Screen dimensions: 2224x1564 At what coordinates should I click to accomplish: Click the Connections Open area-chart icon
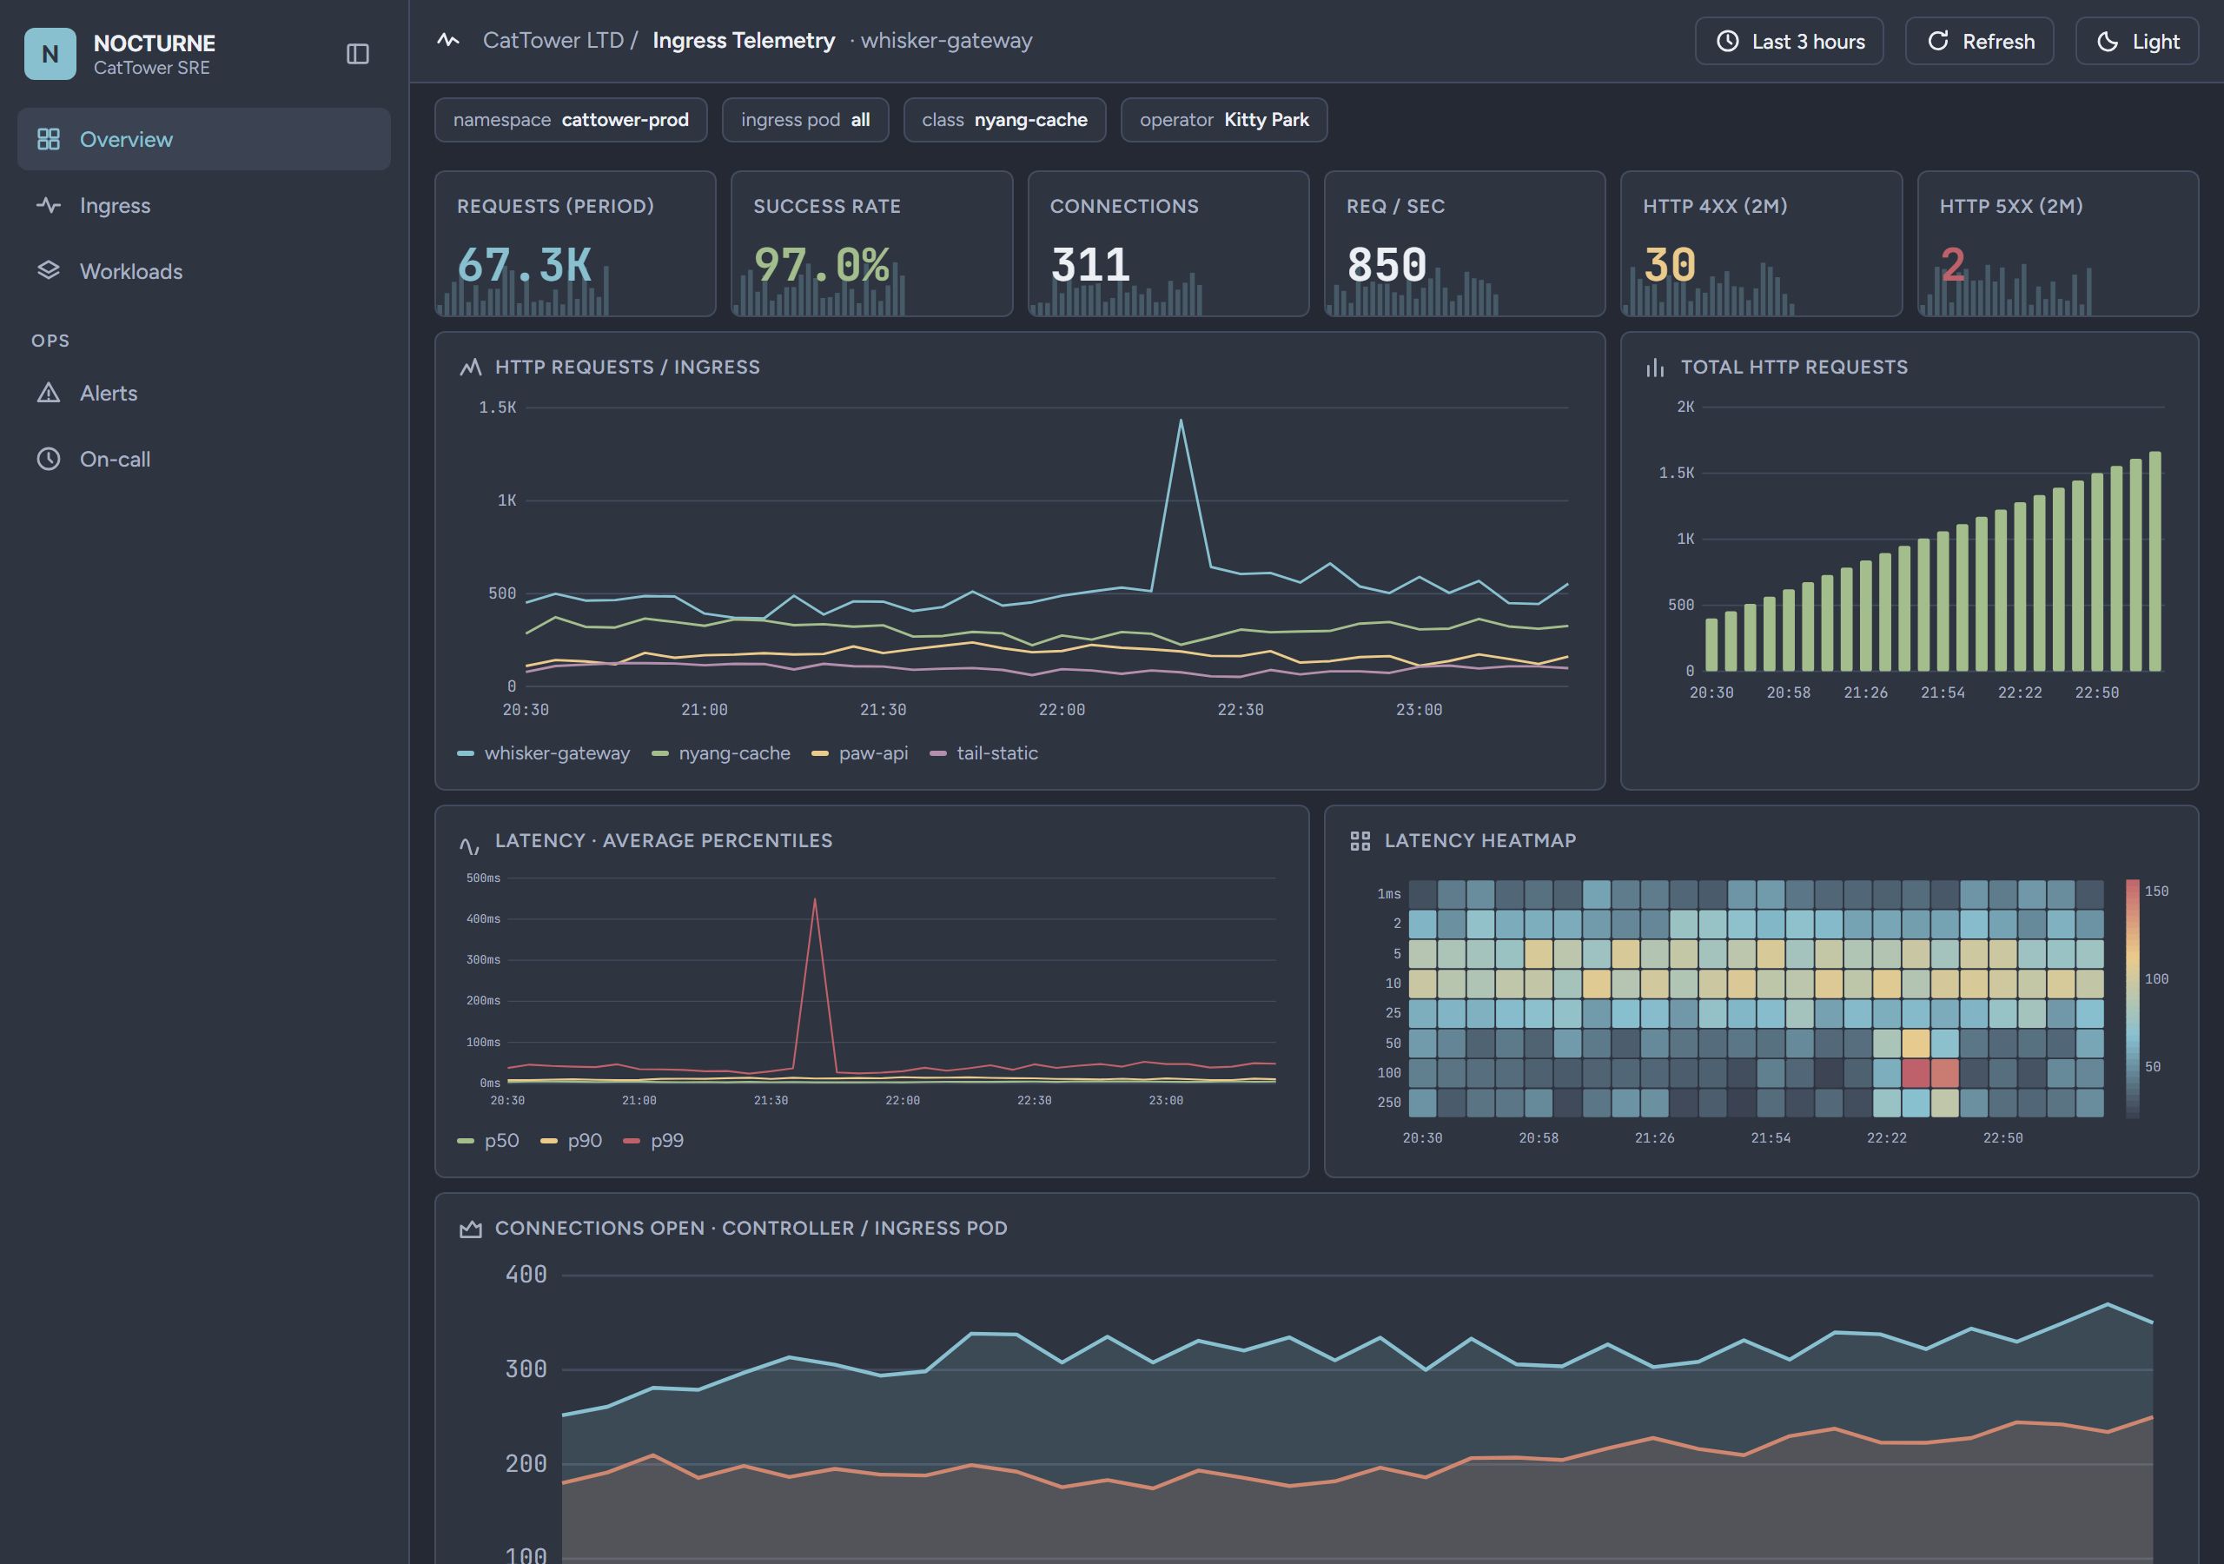pyautogui.click(x=471, y=1229)
